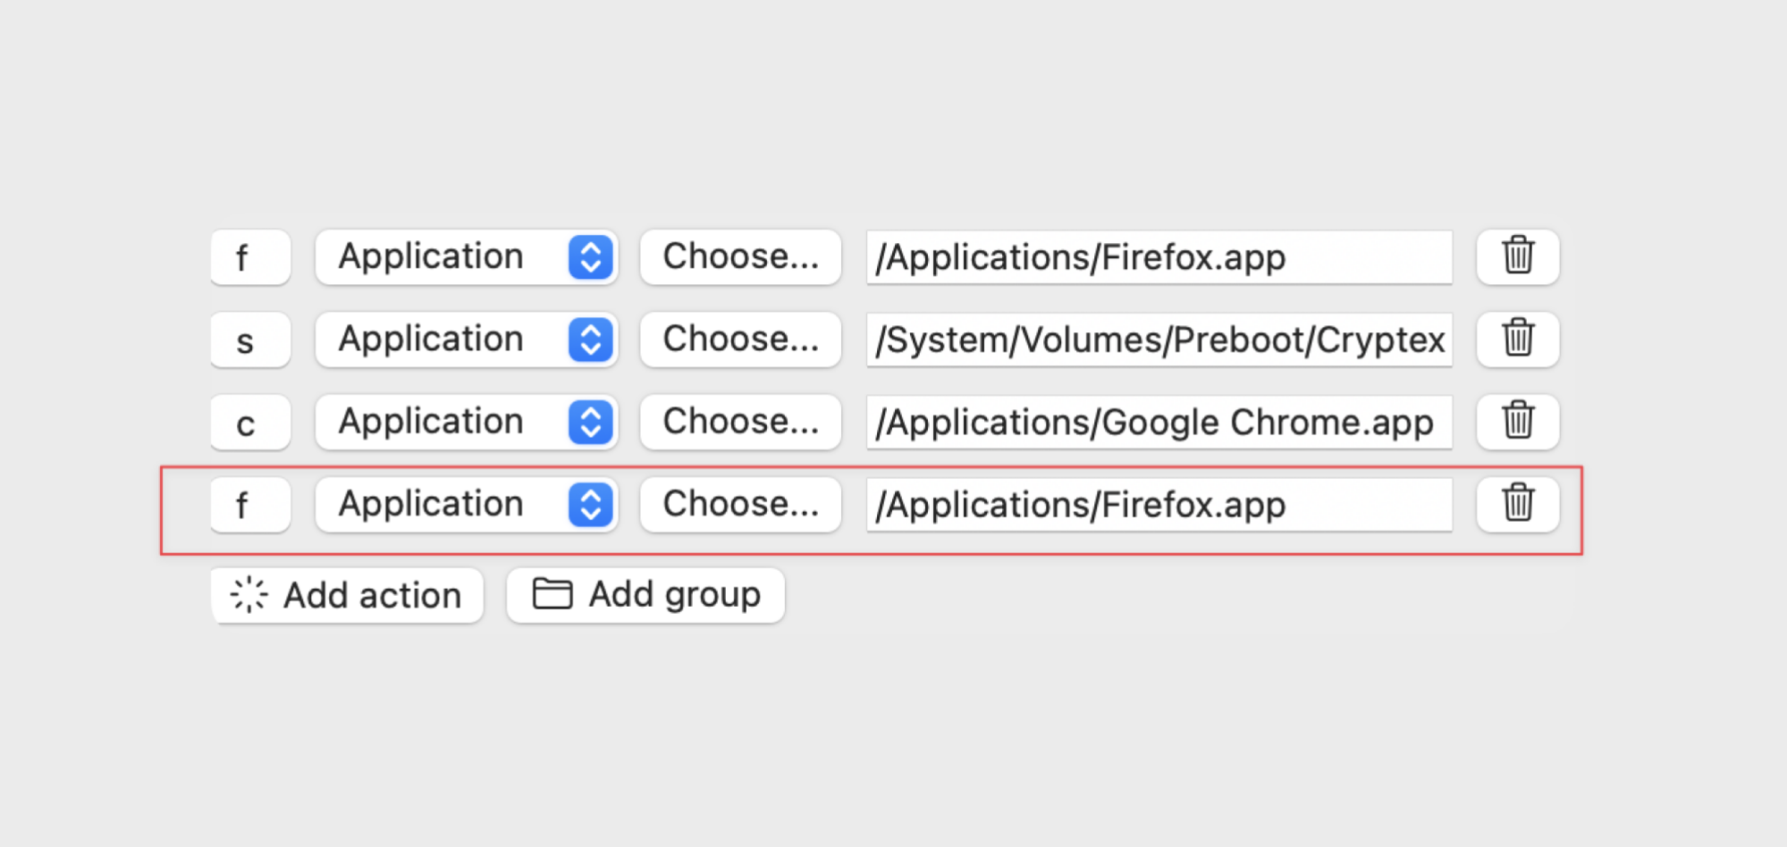This screenshot has height=847, width=1787.
Task: Choose an app for the 's' key row
Action: pos(740,339)
